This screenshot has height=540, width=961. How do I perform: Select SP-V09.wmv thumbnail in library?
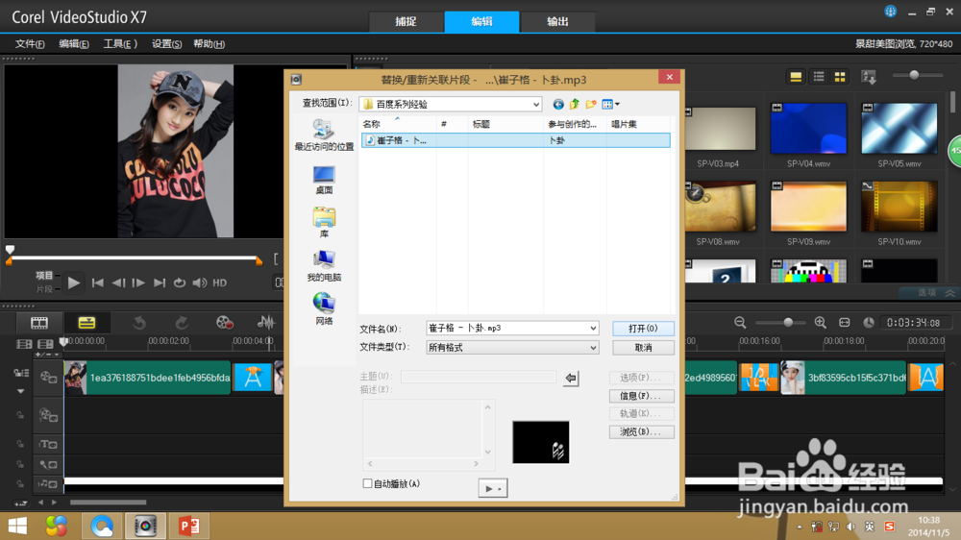pyautogui.click(x=808, y=206)
